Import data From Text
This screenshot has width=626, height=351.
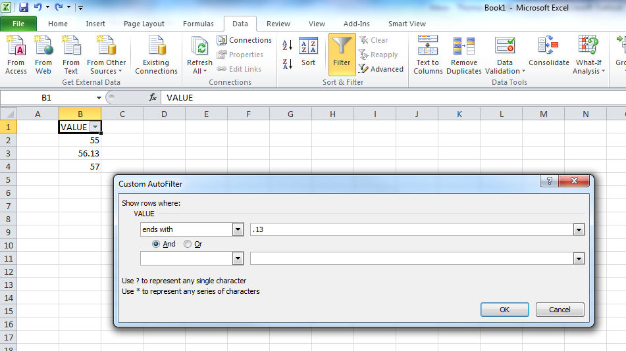tap(70, 55)
